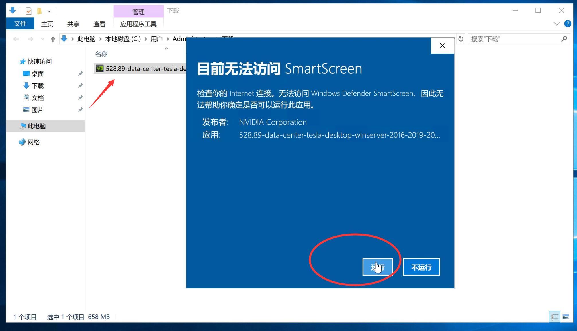Expand the chevron after 用户 in breadcrumb
Screen dimensions: 577x331
(168, 39)
